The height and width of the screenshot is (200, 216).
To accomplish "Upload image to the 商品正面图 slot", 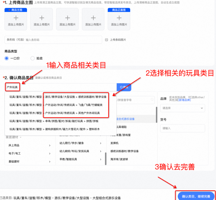I will tap(119, 19).
